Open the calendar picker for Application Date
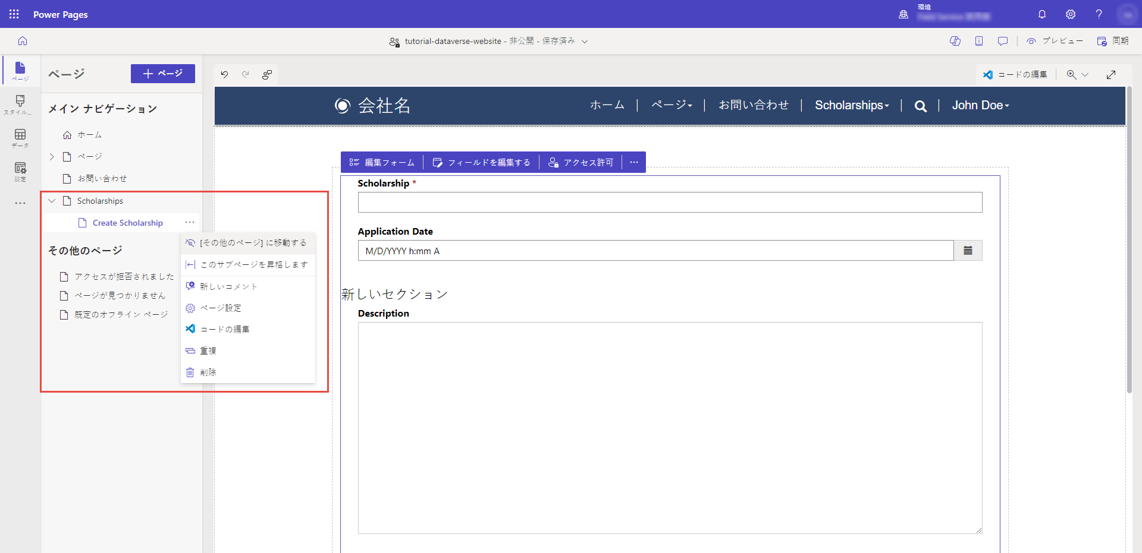Viewport: 1142px width, 553px height. click(968, 250)
